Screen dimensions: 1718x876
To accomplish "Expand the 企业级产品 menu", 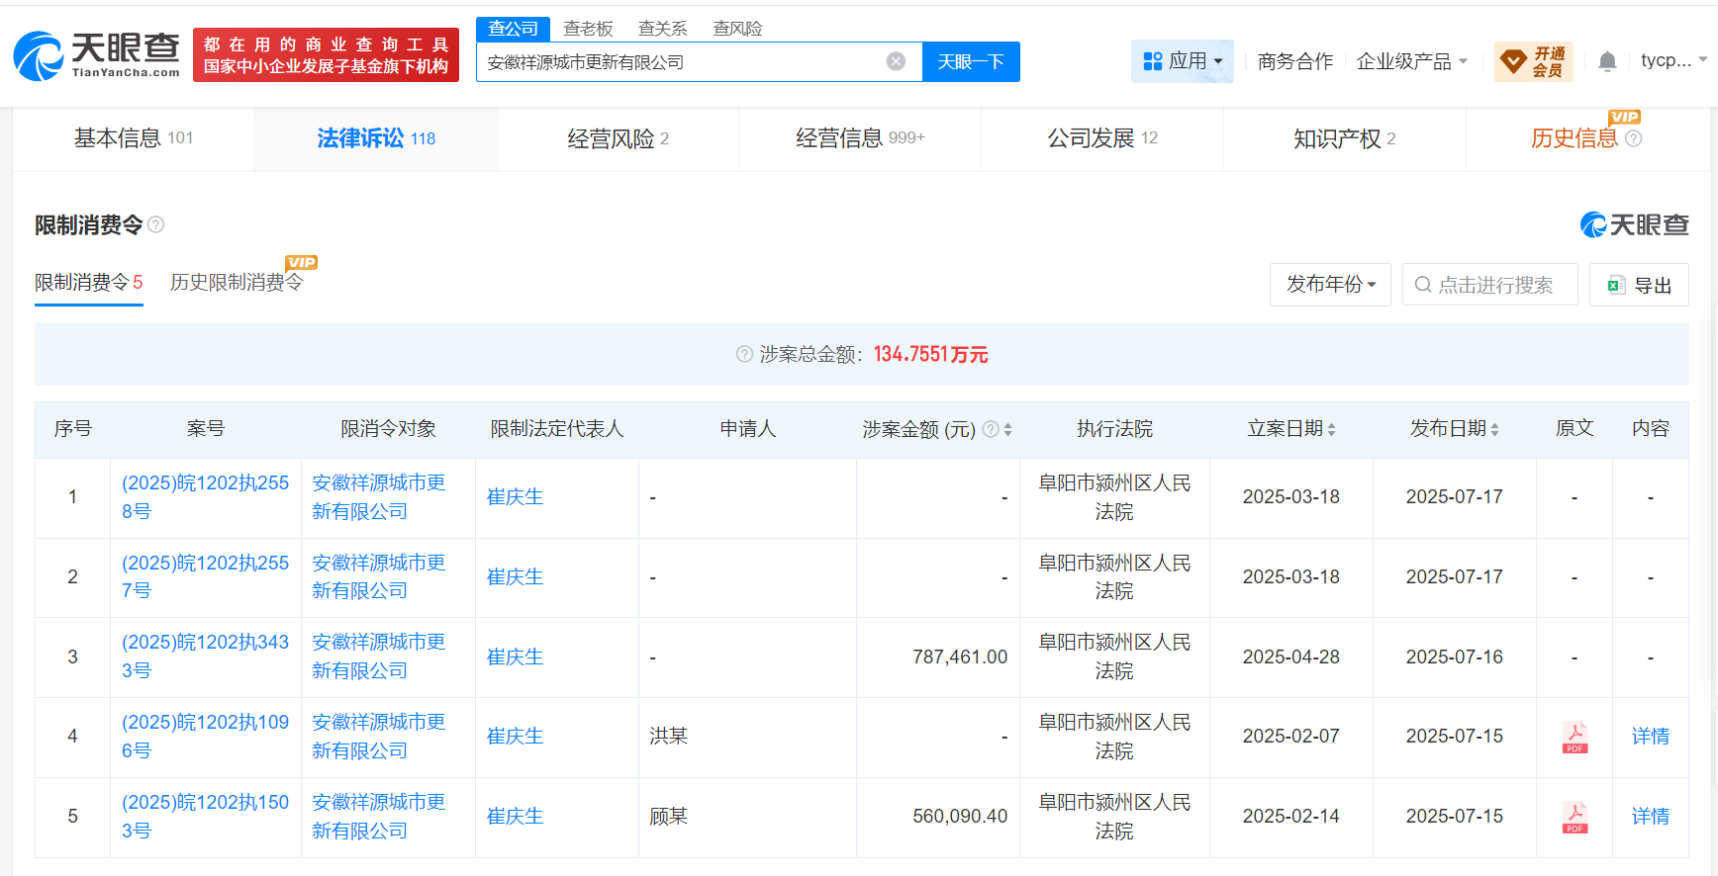I will [x=1411, y=61].
